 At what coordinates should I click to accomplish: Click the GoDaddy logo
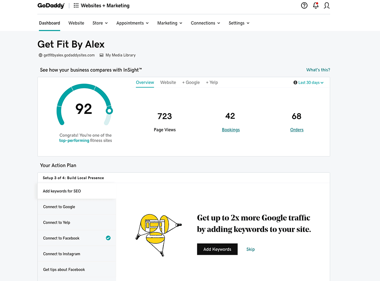[51, 6]
